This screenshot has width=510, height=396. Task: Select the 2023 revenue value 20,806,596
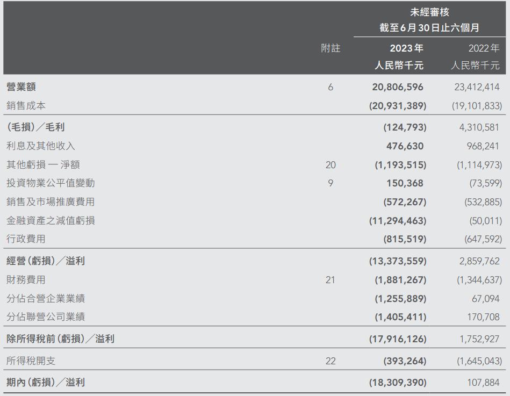click(398, 87)
